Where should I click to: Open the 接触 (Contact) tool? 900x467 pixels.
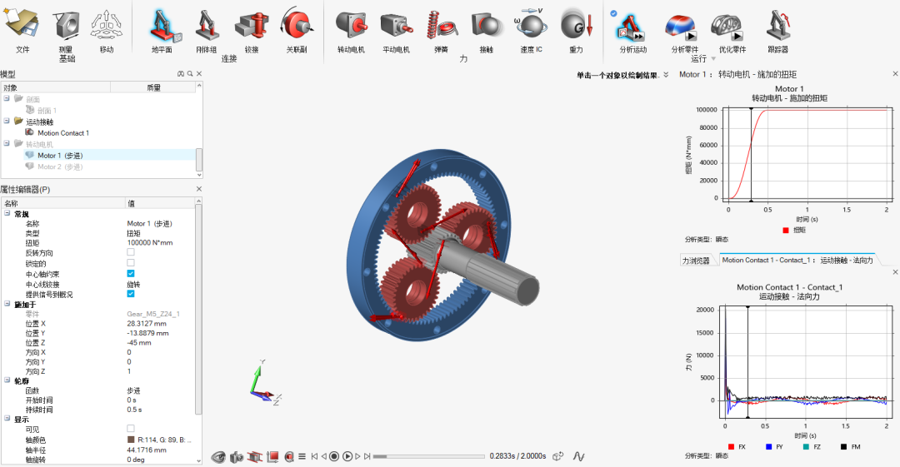coord(486,31)
